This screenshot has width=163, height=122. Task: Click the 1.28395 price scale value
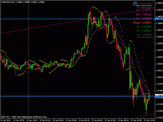pyautogui.click(x=159, y=43)
